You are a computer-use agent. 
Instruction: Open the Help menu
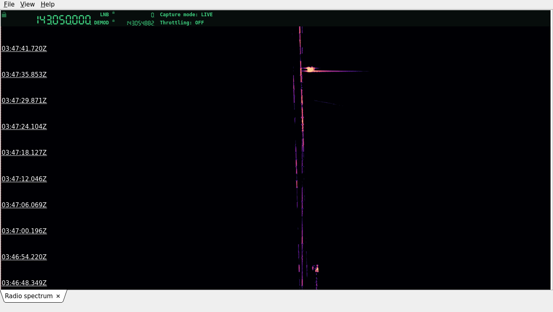pyautogui.click(x=48, y=4)
